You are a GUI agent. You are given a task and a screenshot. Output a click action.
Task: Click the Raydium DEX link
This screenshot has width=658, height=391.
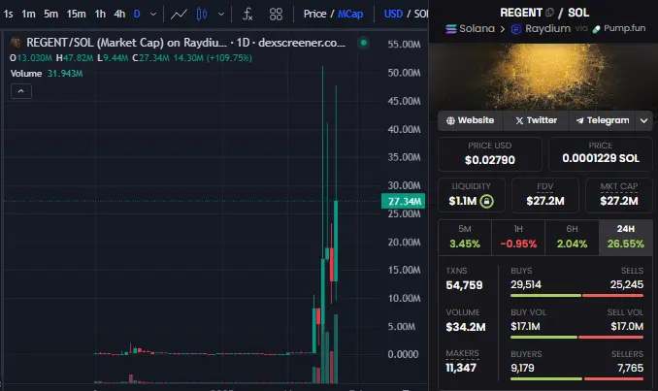pos(541,28)
